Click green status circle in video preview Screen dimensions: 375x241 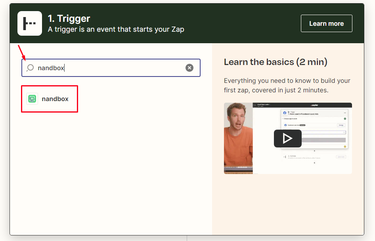[x=345, y=119]
